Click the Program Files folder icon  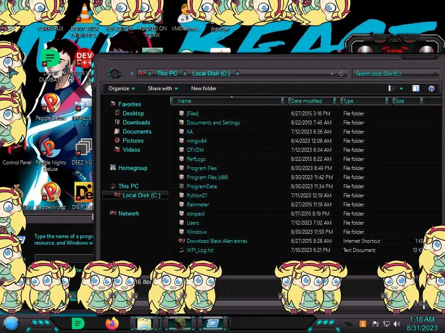[x=182, y=168]
